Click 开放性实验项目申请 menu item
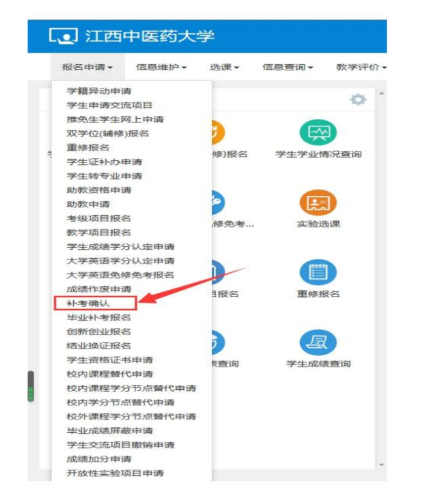This screenshot has width=423, height=491. pos(115,473)
